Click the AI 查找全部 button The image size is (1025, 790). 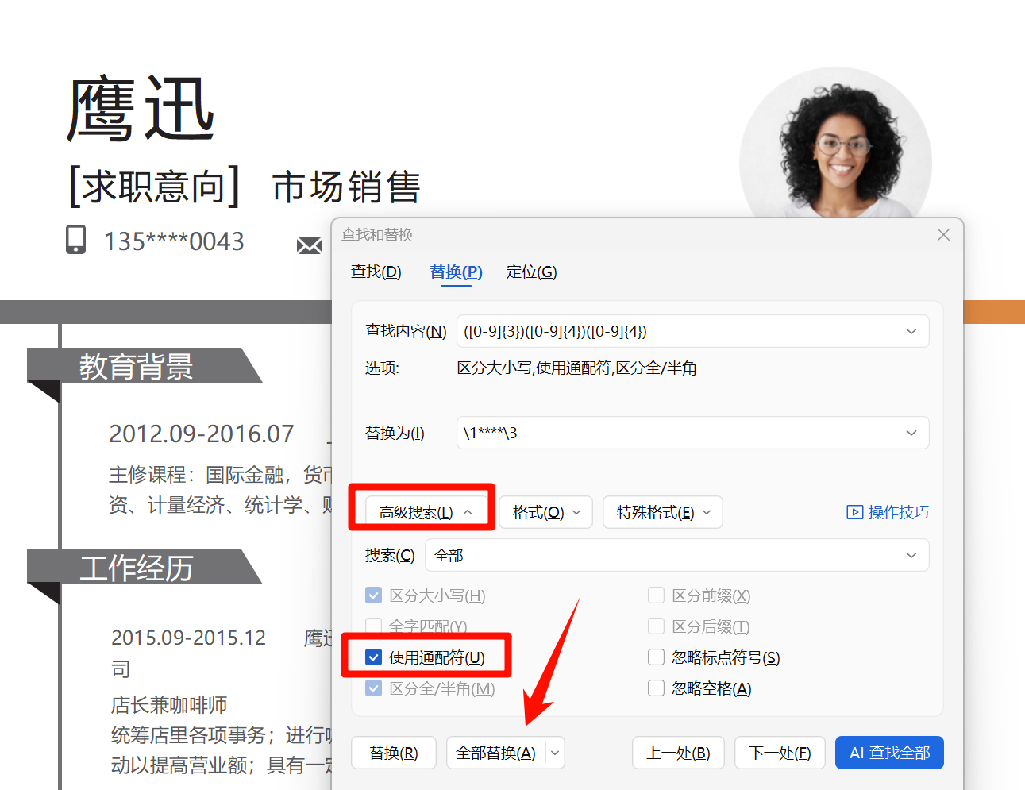(889, 753)
